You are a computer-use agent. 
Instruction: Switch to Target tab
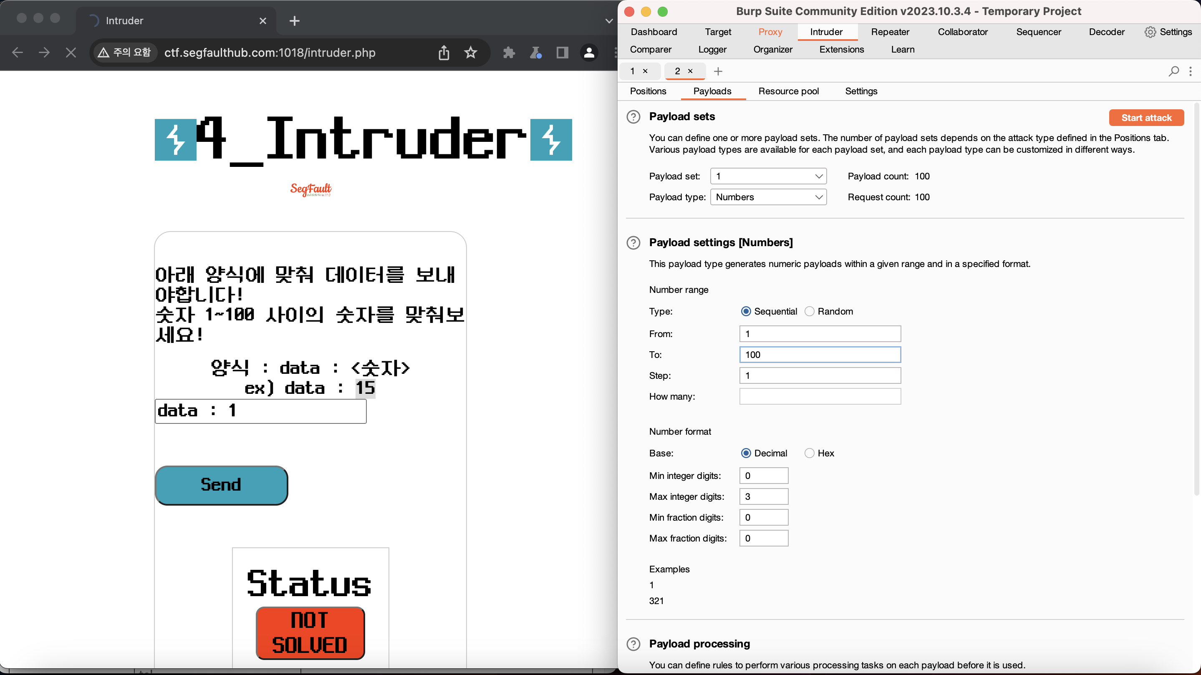point(718,32)
